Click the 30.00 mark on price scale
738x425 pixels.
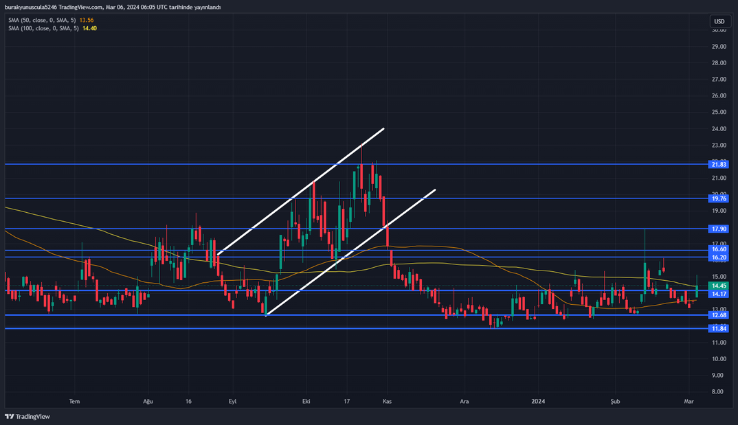click(719, 30)
